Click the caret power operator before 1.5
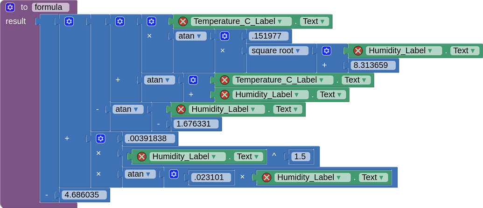The image size is (483, 208). pyautogui.click(x=274, y=155)
